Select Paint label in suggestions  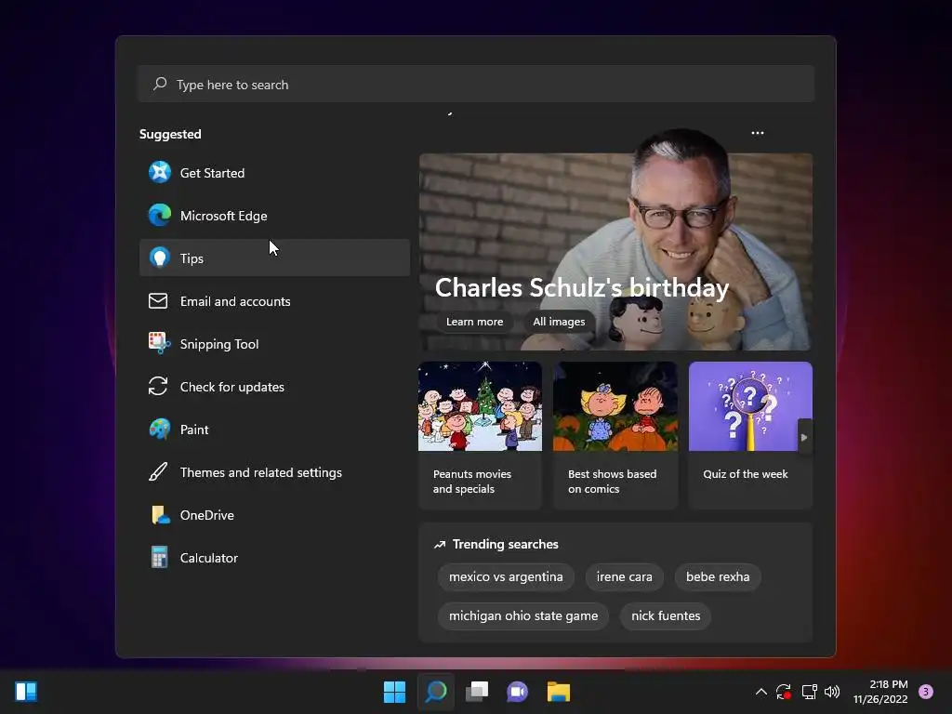tap(194, 430)
